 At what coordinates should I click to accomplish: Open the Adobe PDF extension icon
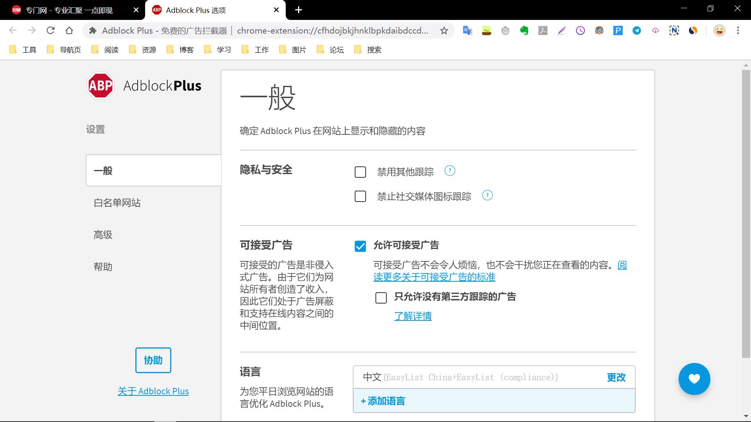click(543, 30)
